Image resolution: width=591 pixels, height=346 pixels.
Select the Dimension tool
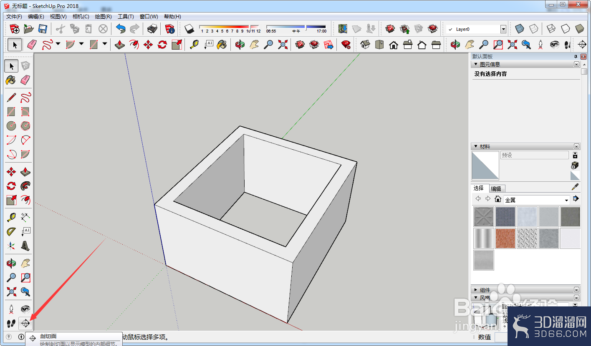pos(25,217)
